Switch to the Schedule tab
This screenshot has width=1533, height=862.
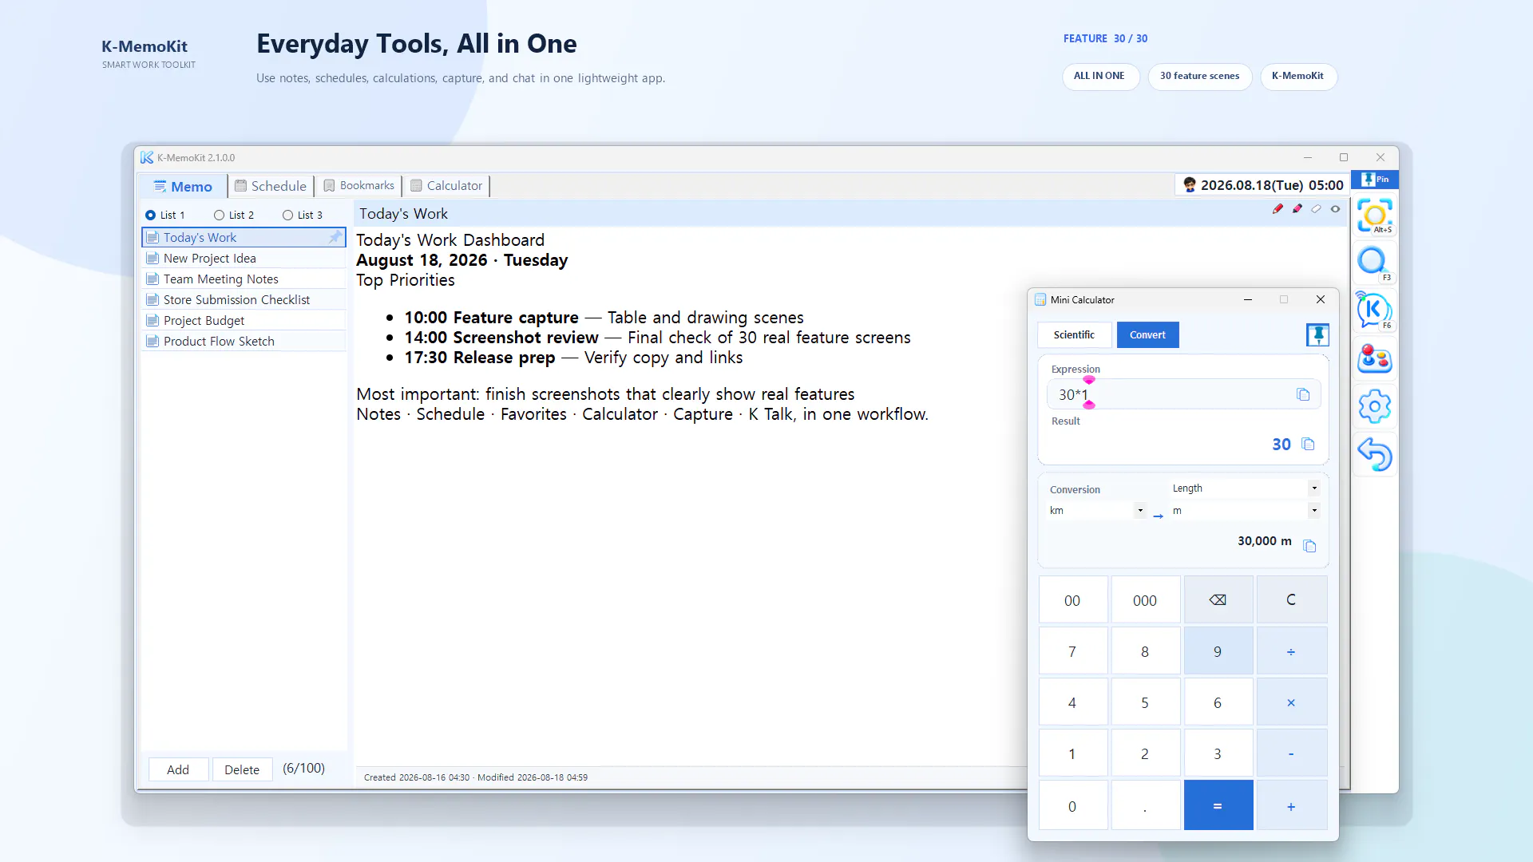[271, 186]
